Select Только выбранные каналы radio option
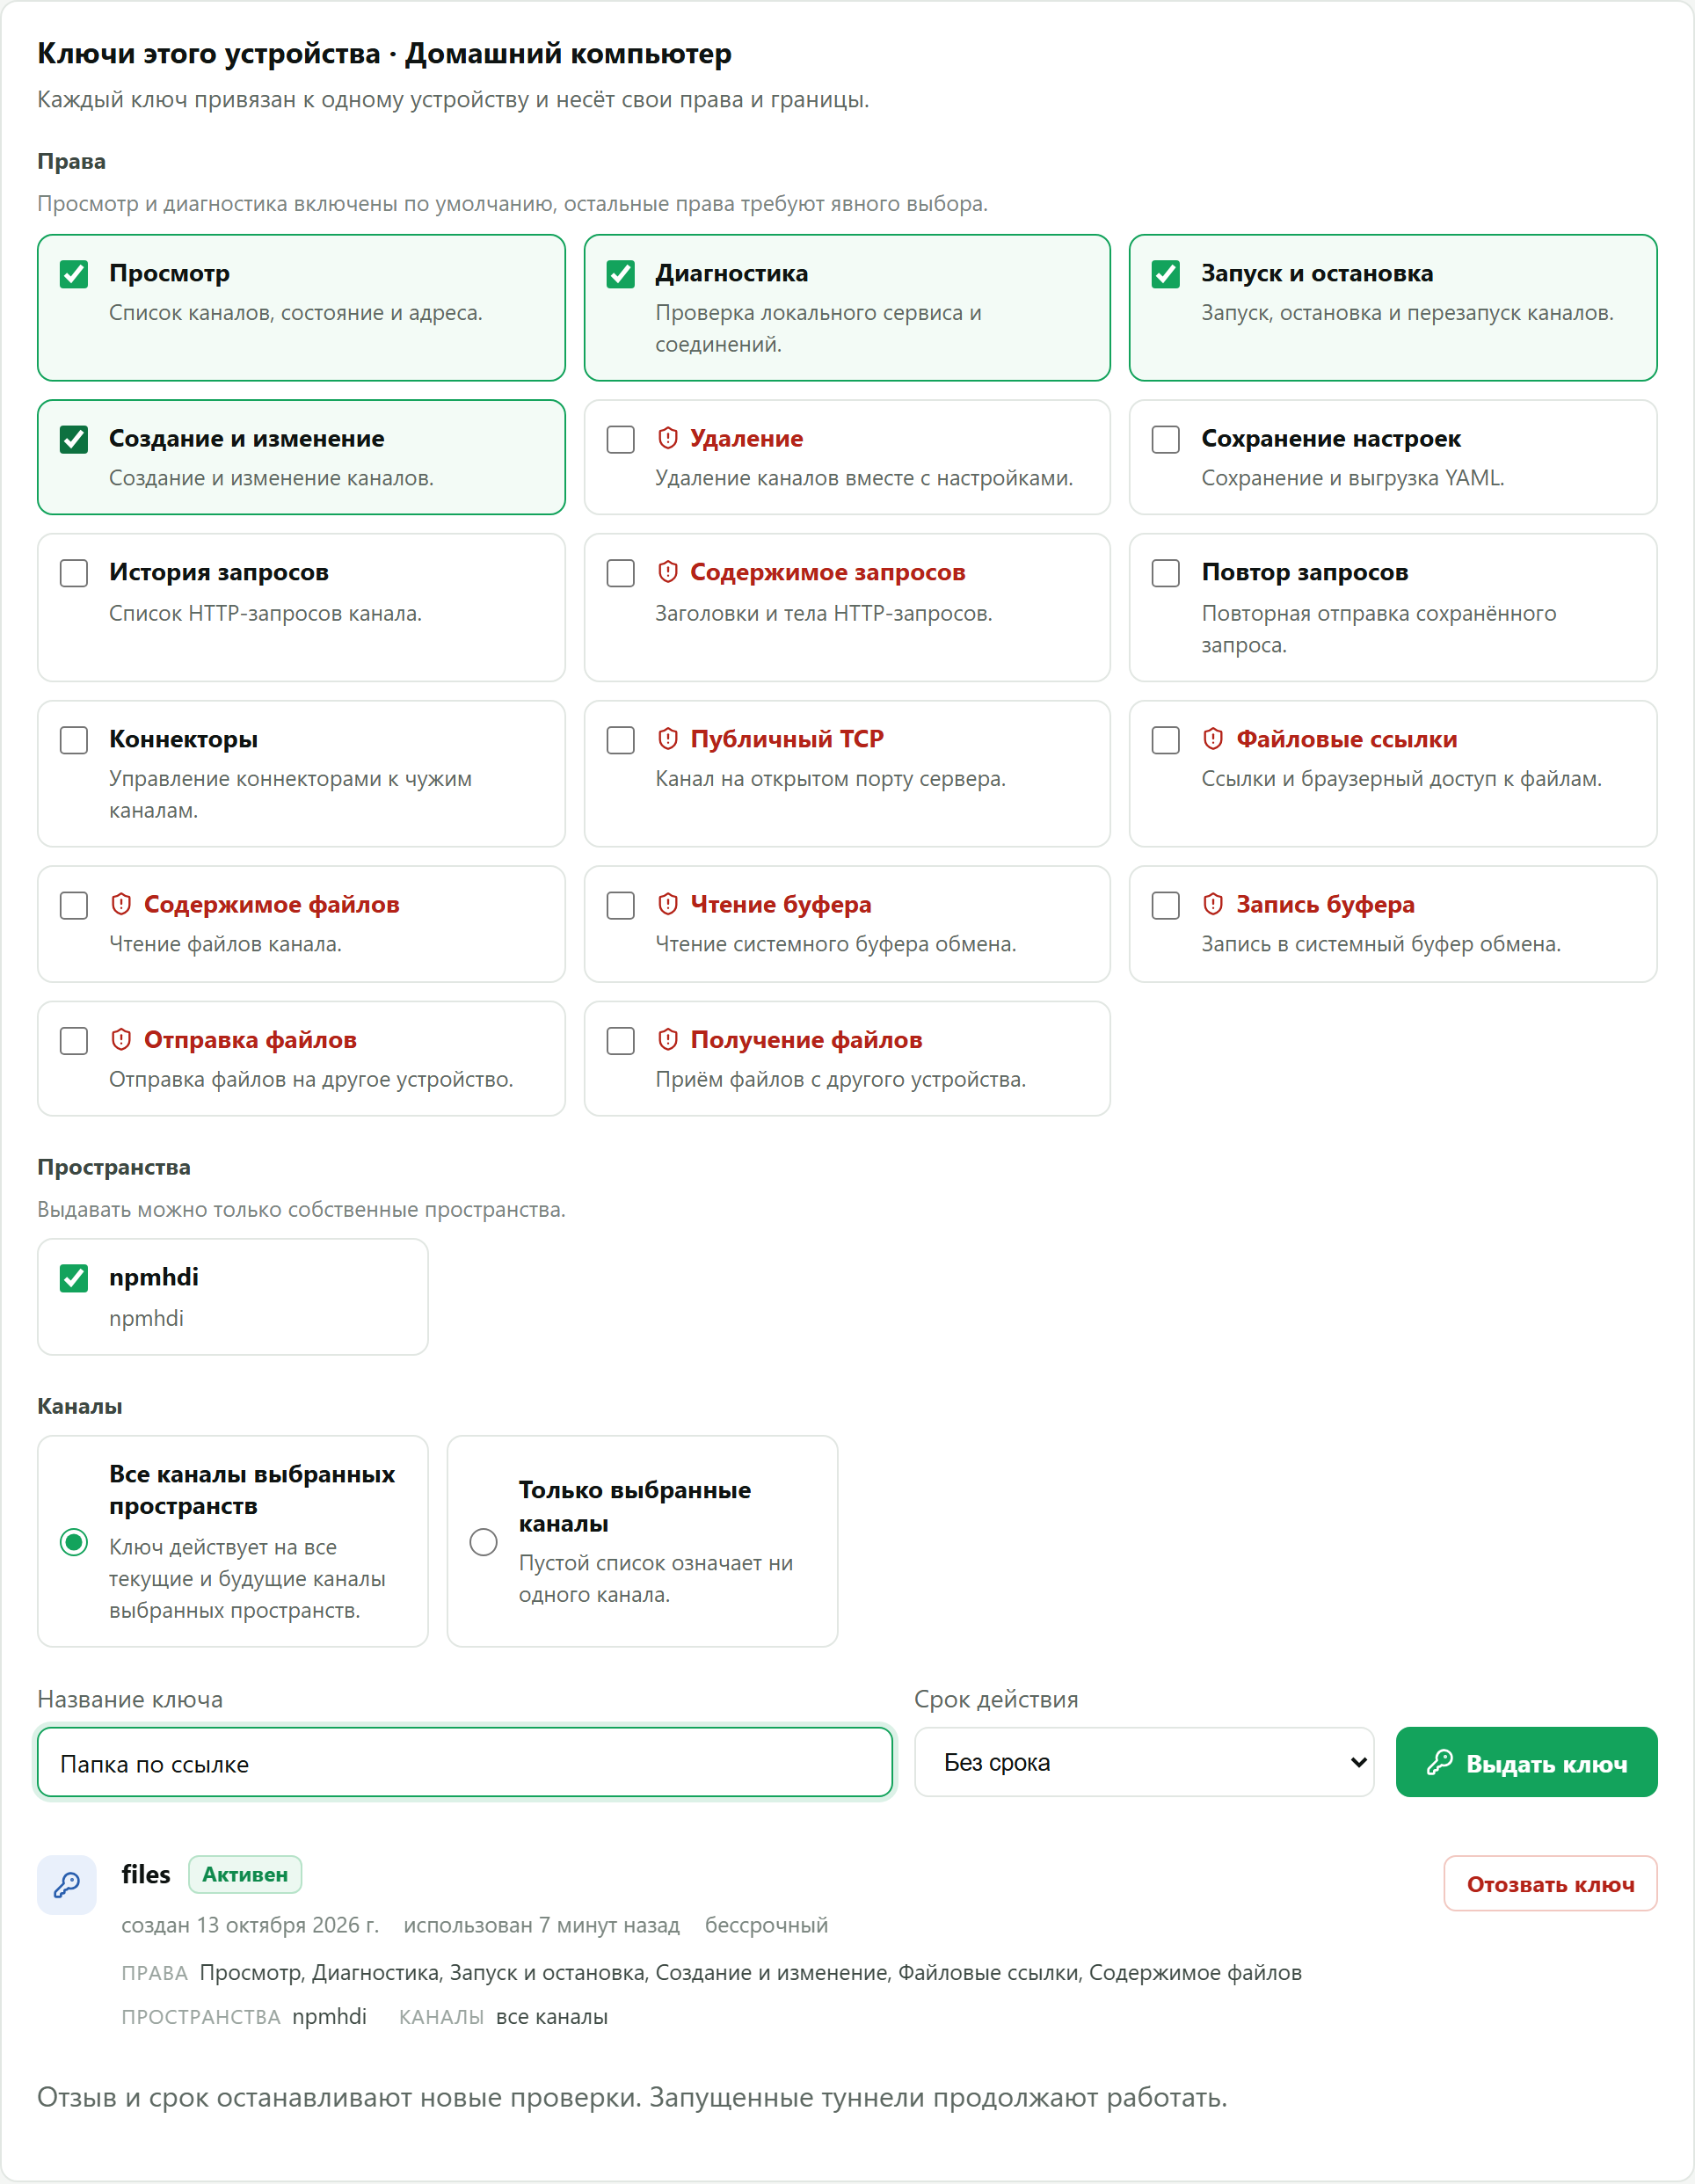 click(484, 1542)
